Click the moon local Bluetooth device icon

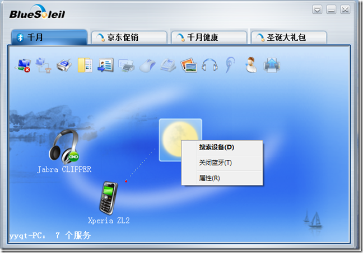[x=180, y=140]
